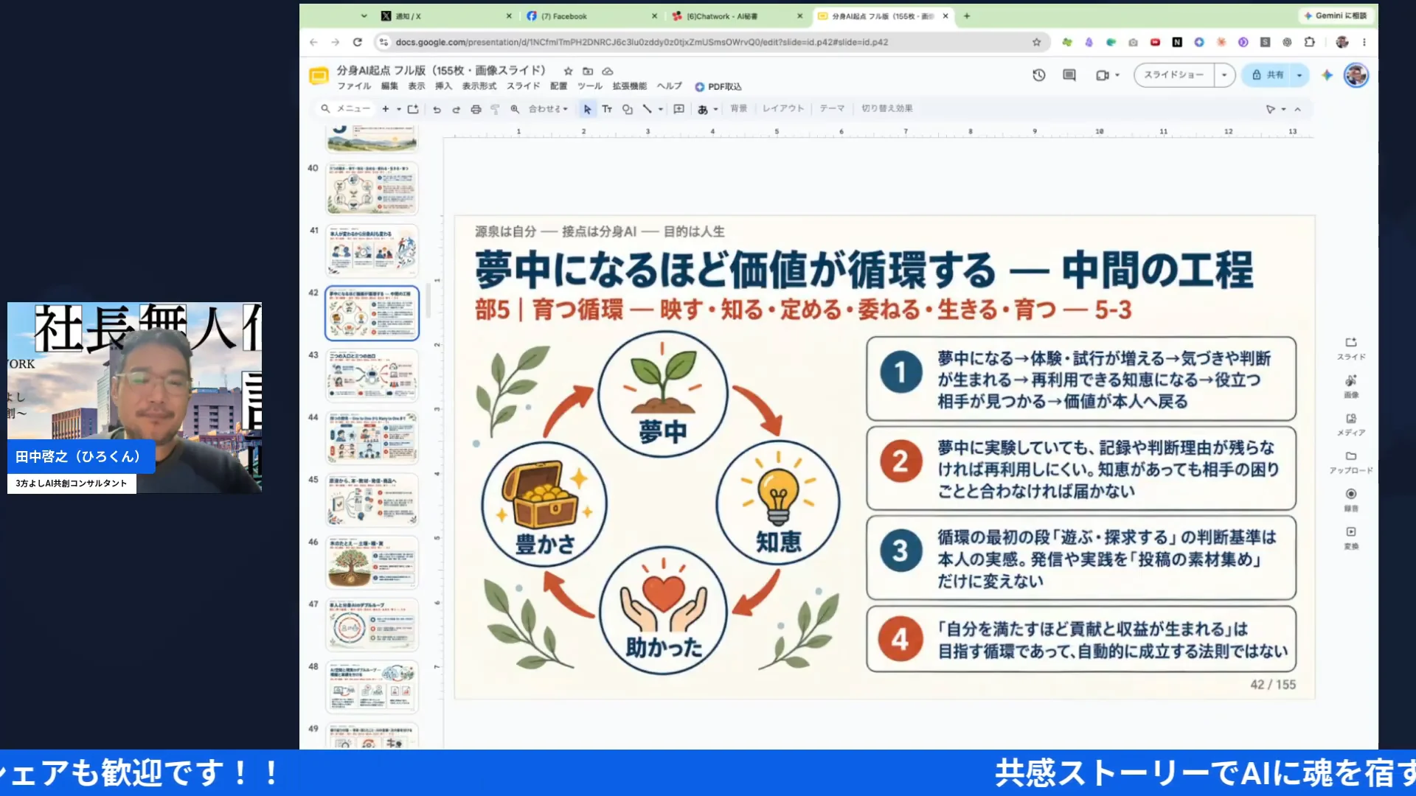Click the Notion extension icon in Chrome
This screenshot has width=1416, height=796.
[1177, 42]
